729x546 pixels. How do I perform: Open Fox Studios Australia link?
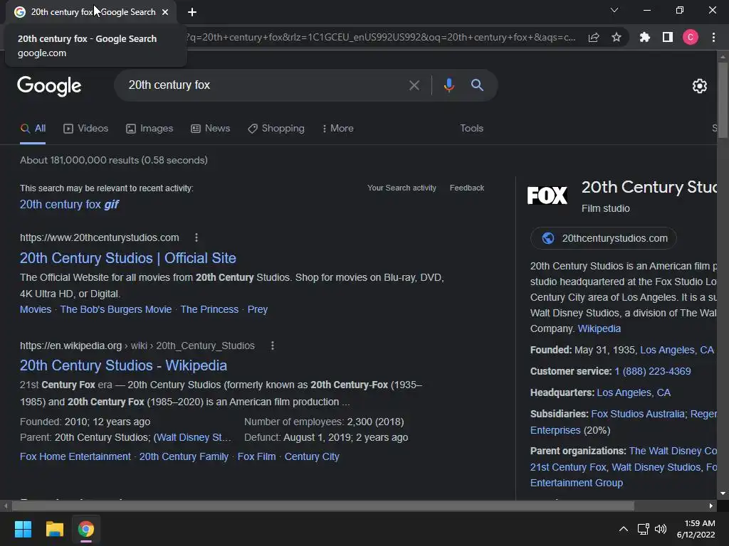(638, 414)
